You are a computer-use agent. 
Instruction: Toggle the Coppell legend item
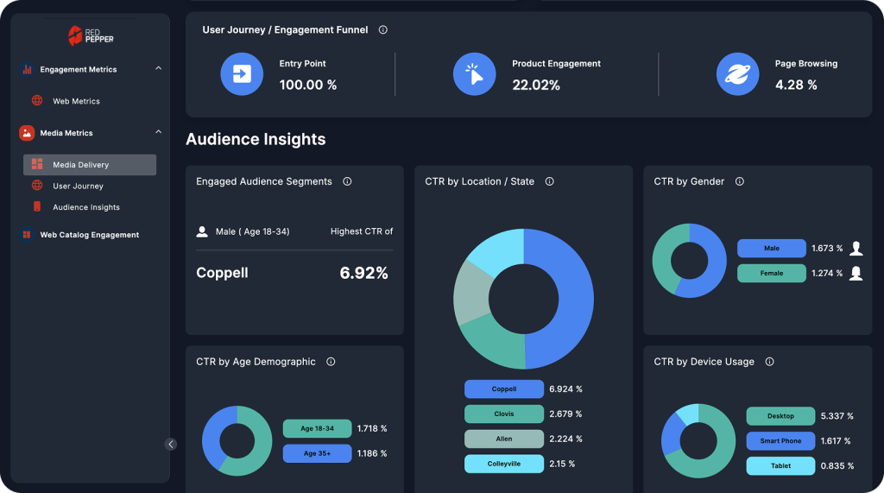point(504,389)
